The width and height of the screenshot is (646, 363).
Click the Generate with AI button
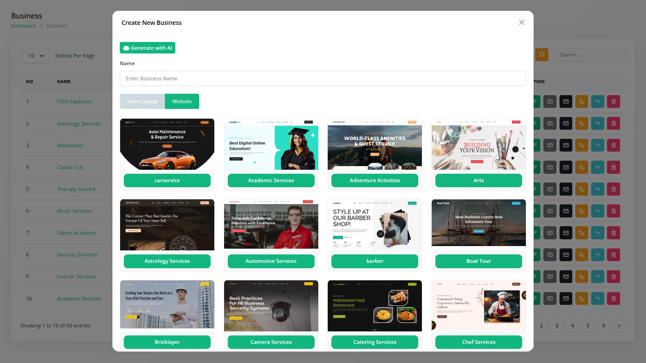[147, 48]
